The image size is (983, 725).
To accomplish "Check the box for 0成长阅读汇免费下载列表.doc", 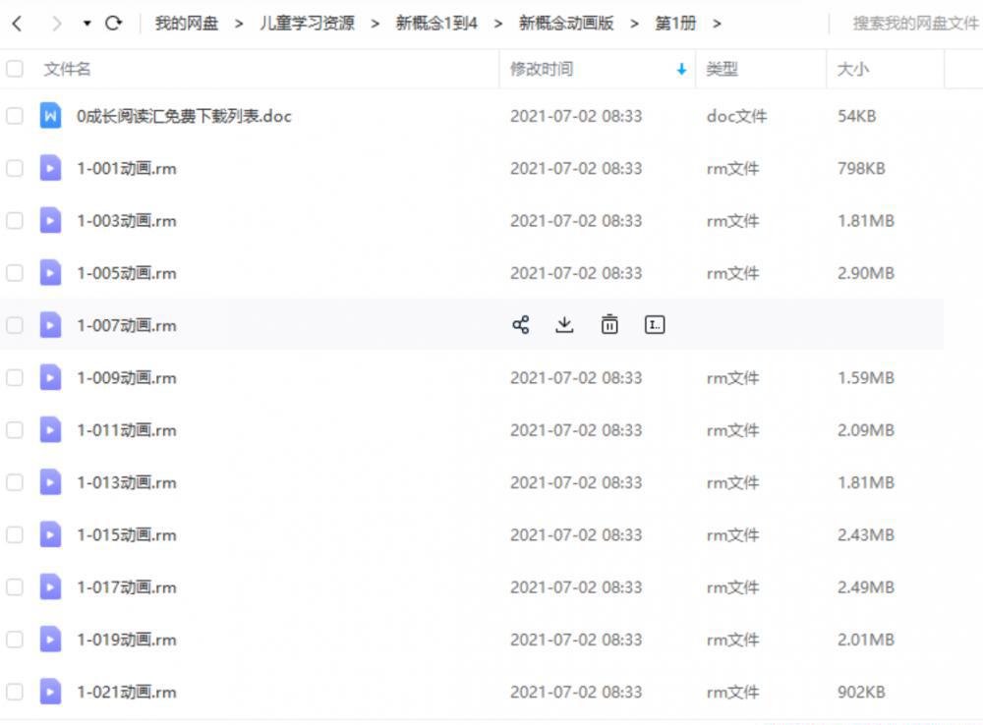I will (x=15, y=116).
